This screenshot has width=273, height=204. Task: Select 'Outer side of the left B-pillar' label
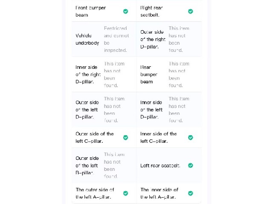87,165
